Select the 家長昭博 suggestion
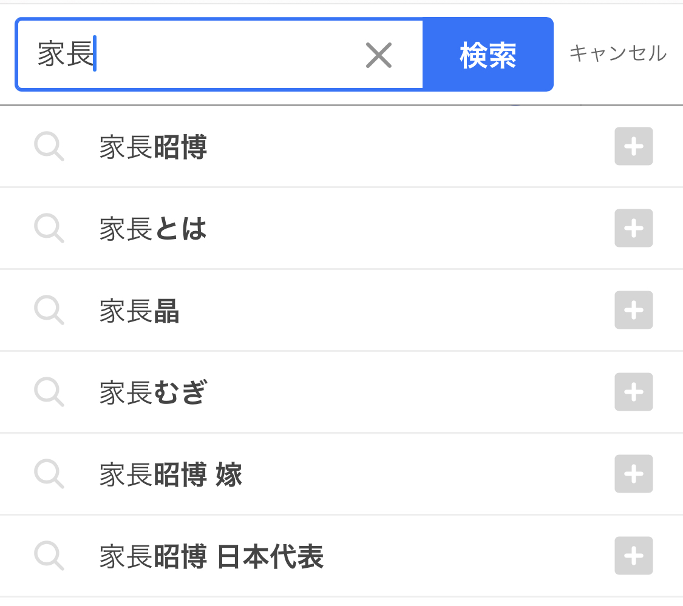Image resolution: width=683 pixels, height=606 pixels. click(x=153, y=147)
